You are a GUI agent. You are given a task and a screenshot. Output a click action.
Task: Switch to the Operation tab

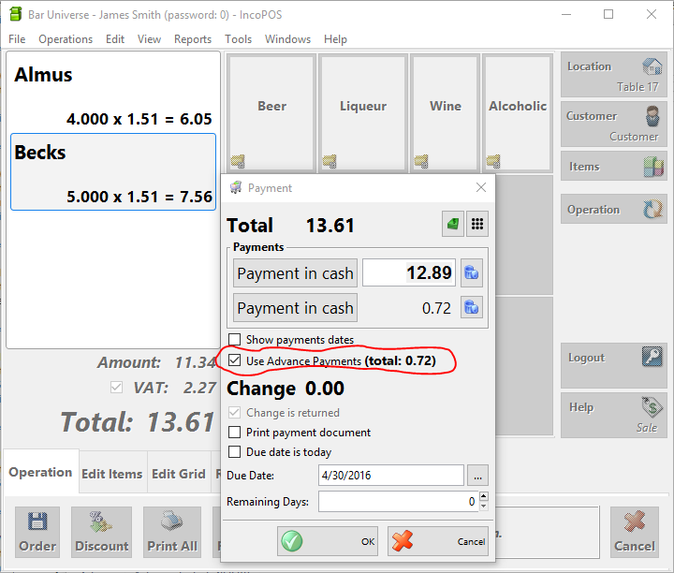click(40, 472)
